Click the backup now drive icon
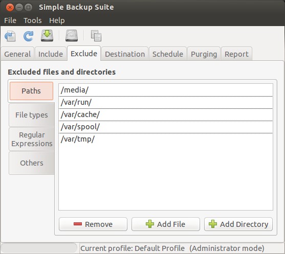Screen dimensions: 285x254 click(47, 36)
